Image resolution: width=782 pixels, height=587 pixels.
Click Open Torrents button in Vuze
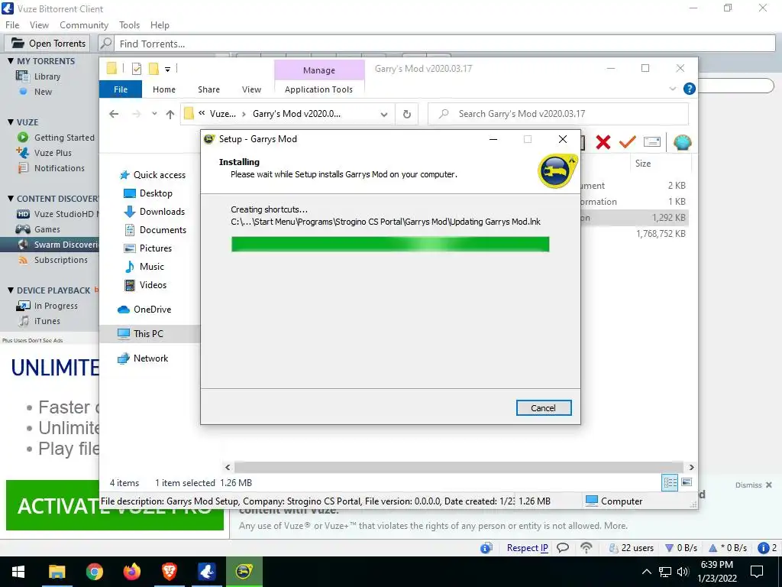[x=47, y=44]
